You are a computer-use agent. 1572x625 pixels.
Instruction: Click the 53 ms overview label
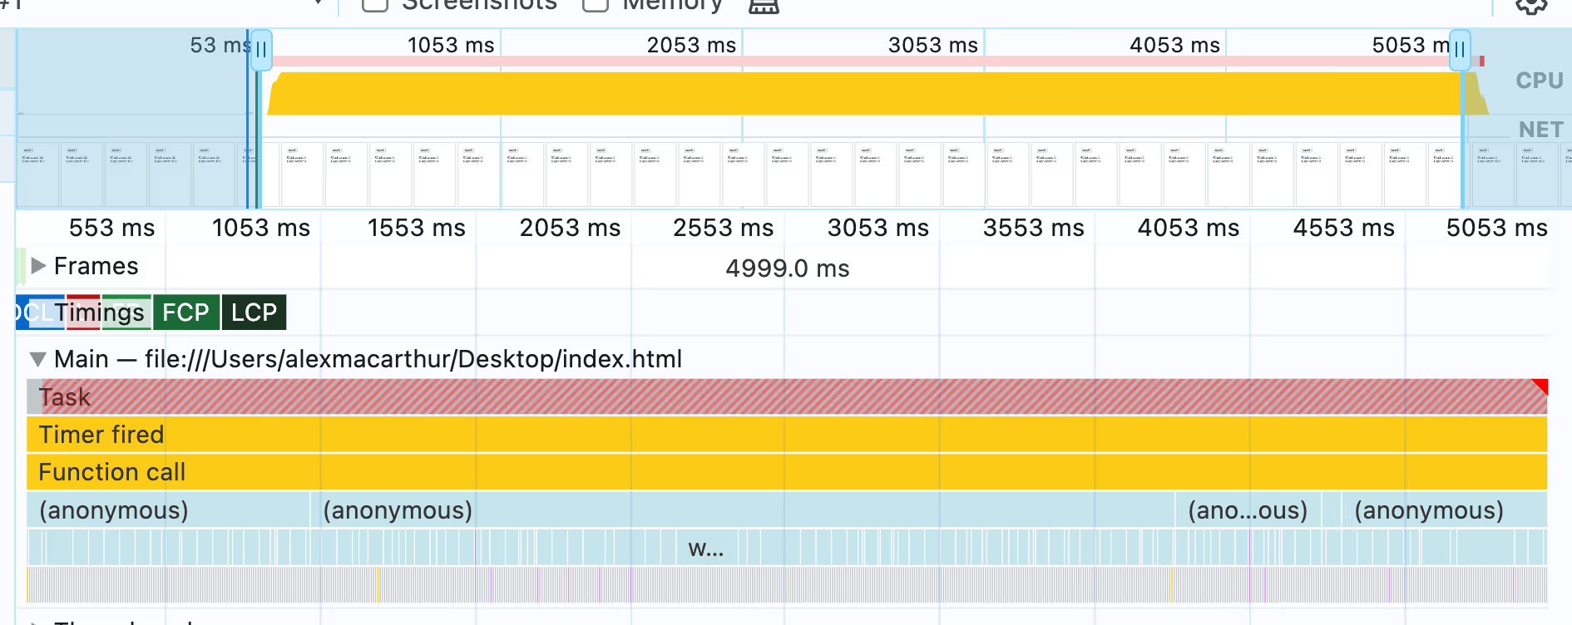click(220, 45)
